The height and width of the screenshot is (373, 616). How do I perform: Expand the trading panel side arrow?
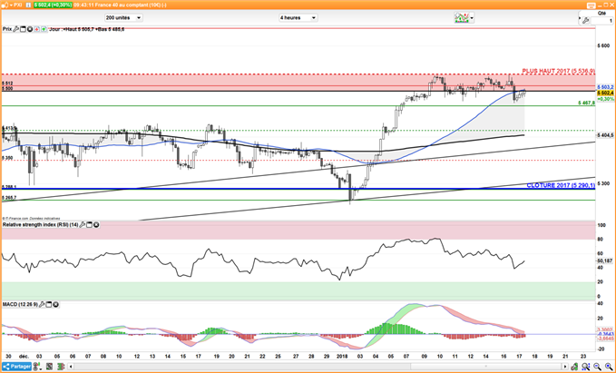580,18
